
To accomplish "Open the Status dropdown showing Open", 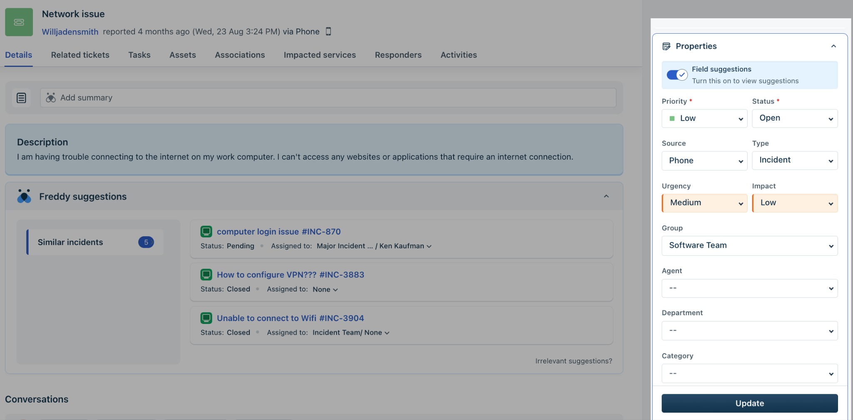I will click(795, 119).
